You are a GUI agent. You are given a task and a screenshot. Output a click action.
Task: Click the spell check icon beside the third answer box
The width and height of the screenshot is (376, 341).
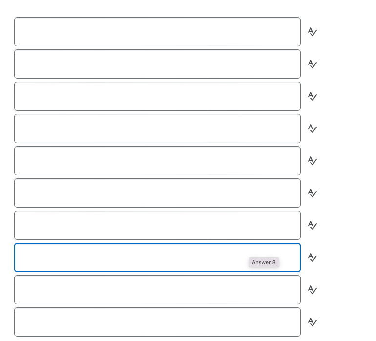pyautogui.click(x=313, y=96)
